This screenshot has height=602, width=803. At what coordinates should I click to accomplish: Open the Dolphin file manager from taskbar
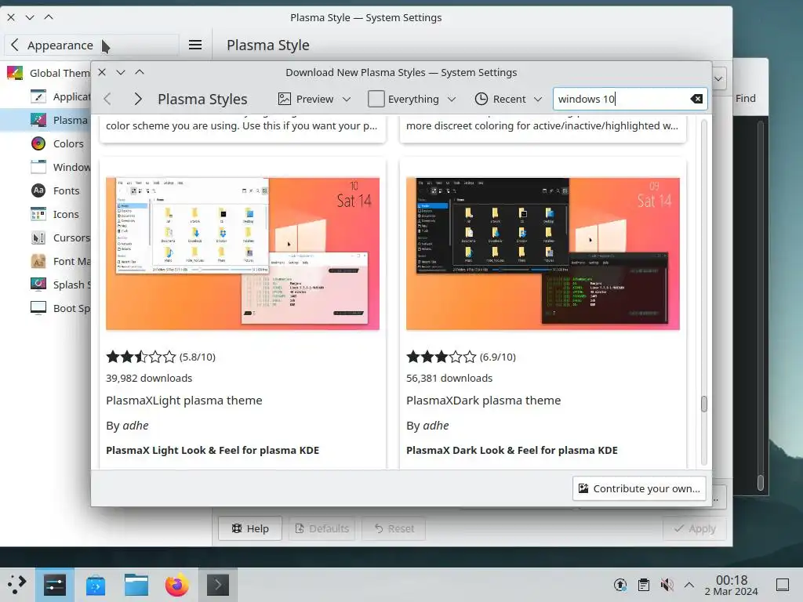tap(136, 585)
